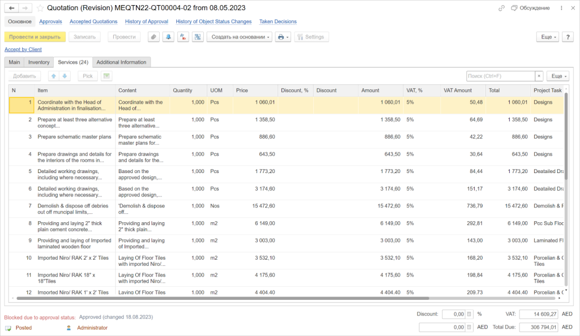Move the selected service row up
The image size is (580, 336).
click(53, 76)
